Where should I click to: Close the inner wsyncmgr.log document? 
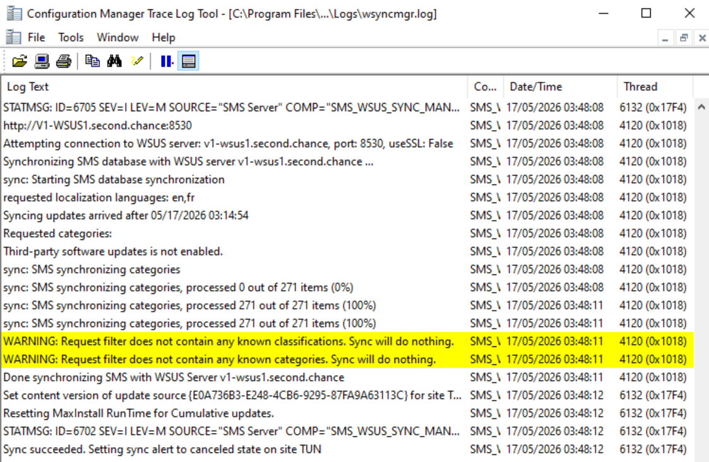point(702,38)
